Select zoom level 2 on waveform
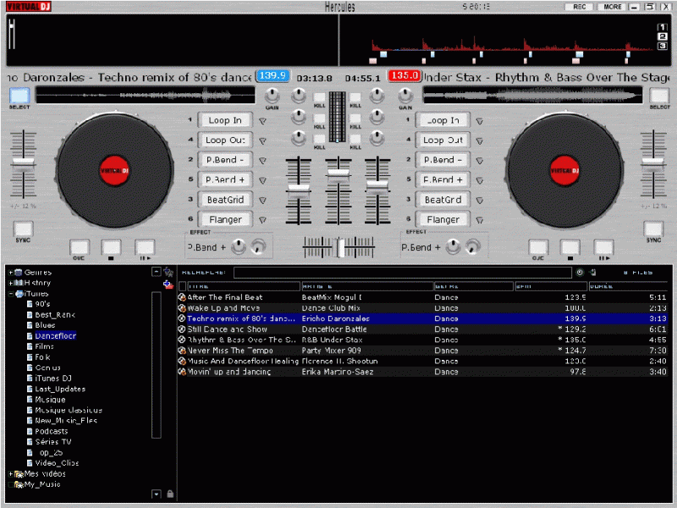Viewport: 677px width, 508px height. (x=663, y=36)
